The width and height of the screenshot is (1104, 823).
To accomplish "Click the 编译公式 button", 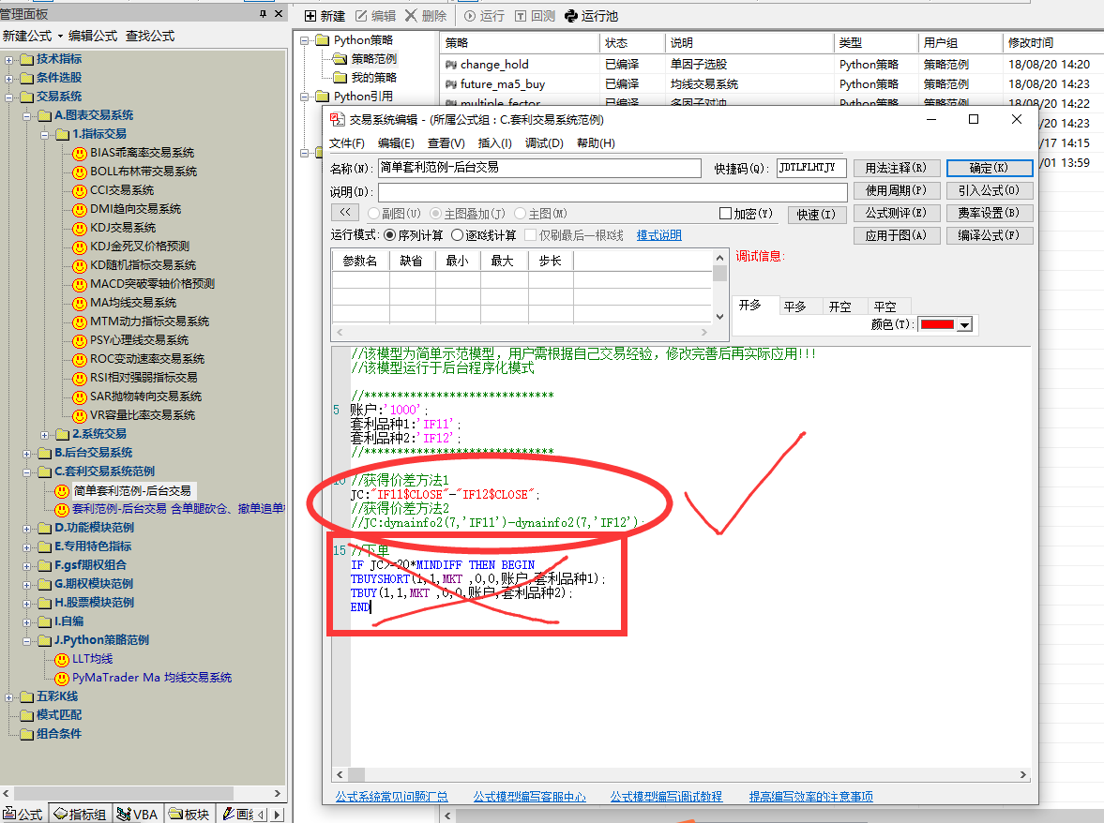I will pyautogui.click(x=989, y=235).
